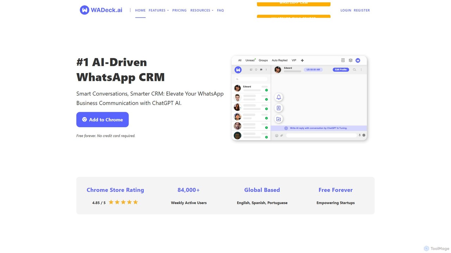Click the search field above the chat list
Screen dimensions: 451x253
tap(251, 79)
